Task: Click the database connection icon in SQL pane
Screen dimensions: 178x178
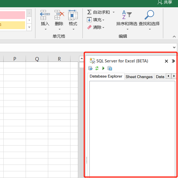Action: click(x=91, y=68)
